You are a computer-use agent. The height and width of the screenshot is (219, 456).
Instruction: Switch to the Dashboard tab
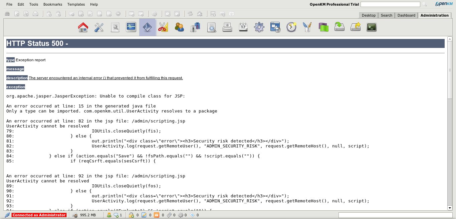click(x=406, y=15)
